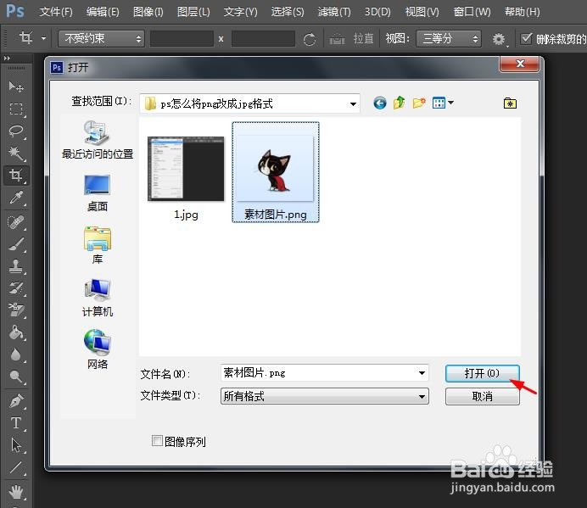
Task: Select the Brush tool
Action: [x=16, y=244]
